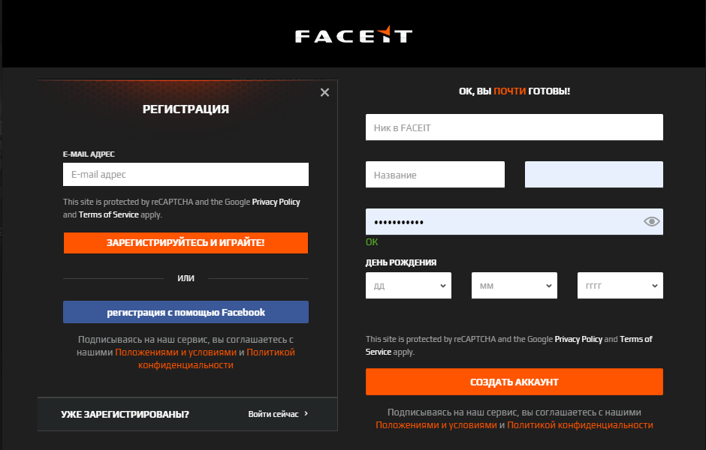The image size is (706, 450).
Task: Open the дд day dropdown
Action: click(408, 285)
